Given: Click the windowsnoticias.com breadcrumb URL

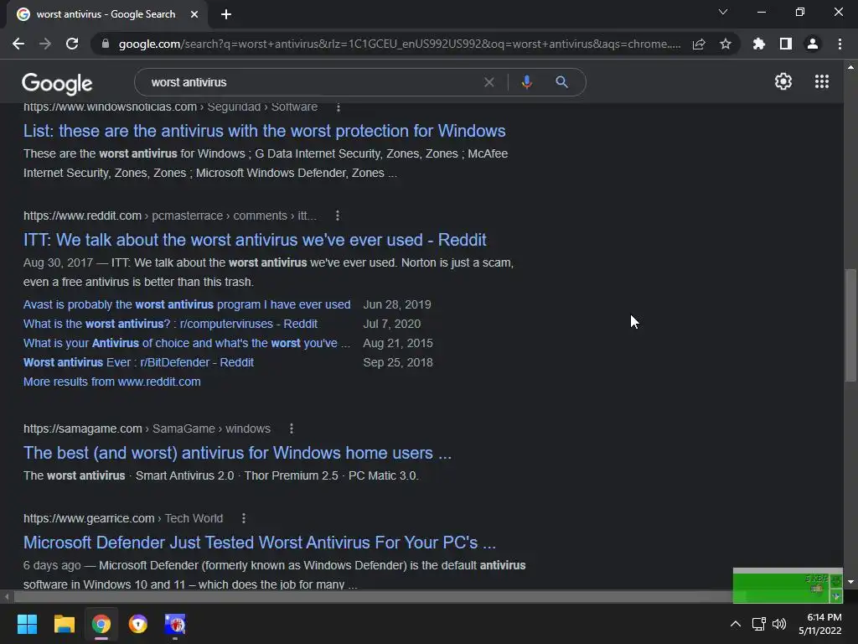Looking at the screenshot, I should pos(170,106).
